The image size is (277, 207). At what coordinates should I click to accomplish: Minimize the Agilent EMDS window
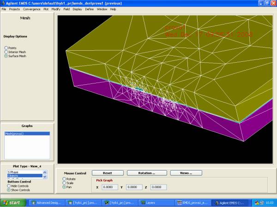click(x=261, y=3)
